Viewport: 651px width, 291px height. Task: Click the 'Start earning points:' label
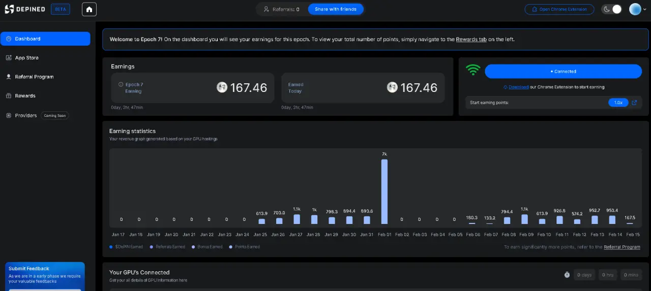pyautogui.click(x=489, y=103)
